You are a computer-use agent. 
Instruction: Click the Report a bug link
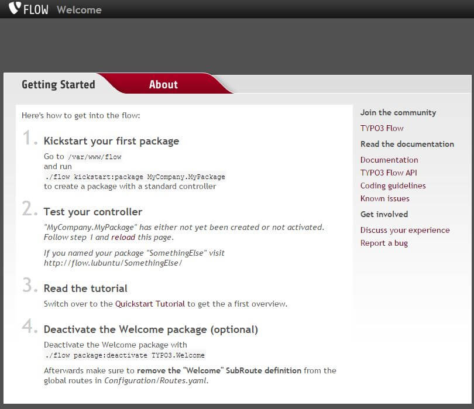384,243
